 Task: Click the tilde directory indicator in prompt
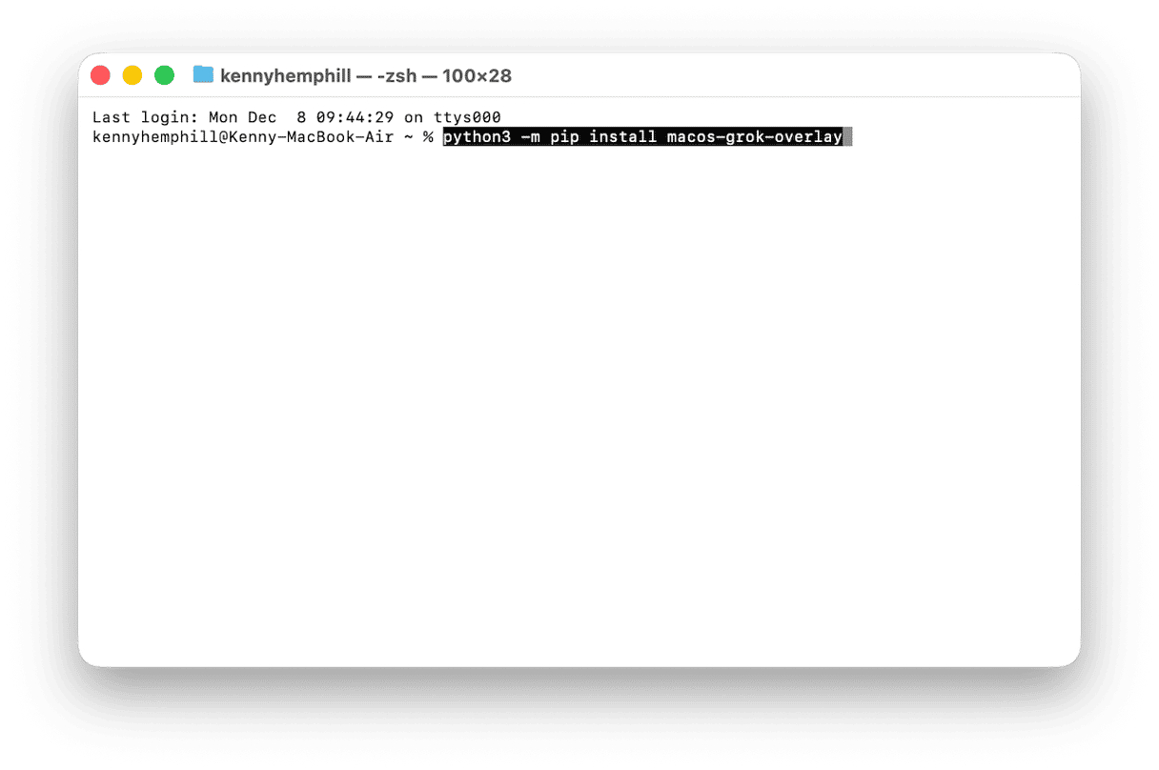click(409, 137)
